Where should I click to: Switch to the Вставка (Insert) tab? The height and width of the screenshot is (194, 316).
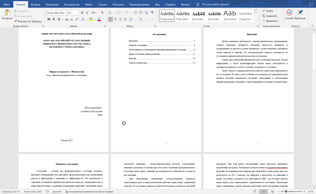(x=35, y=4)
